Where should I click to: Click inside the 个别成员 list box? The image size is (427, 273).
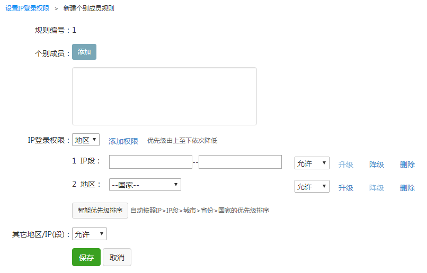coord(164,96)
